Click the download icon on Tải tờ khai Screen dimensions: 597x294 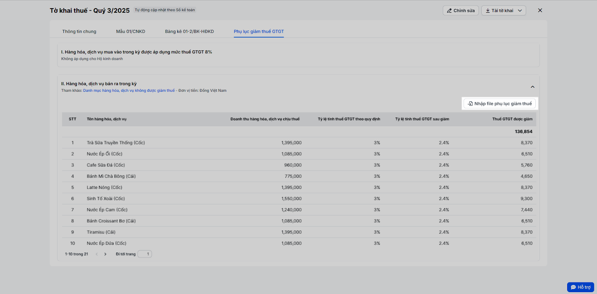[488, 11]
